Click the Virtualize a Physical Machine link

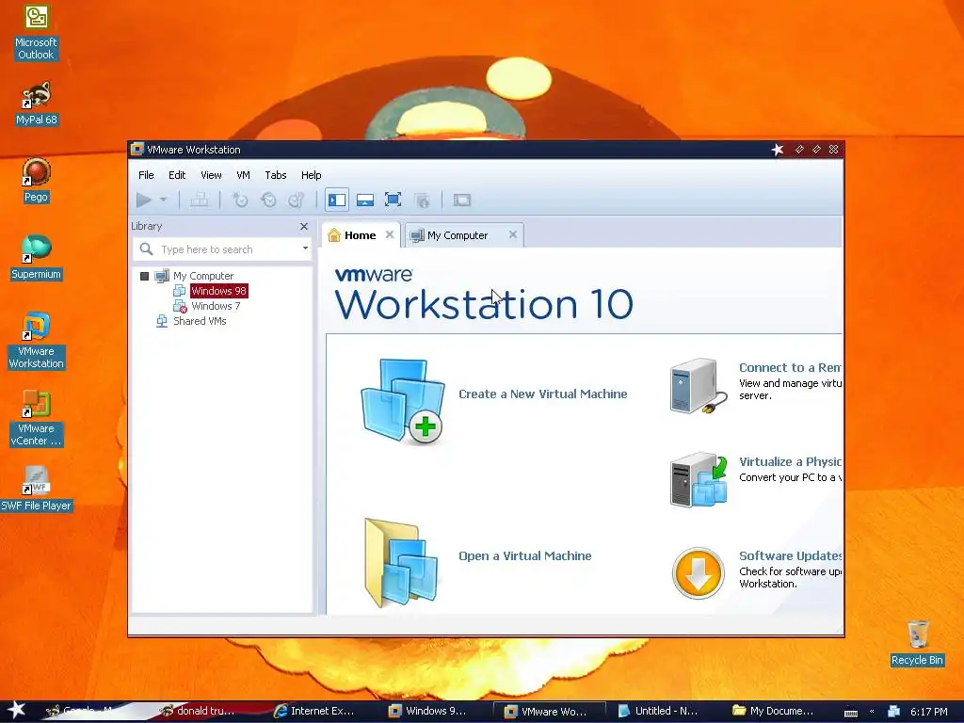(790, 461)
